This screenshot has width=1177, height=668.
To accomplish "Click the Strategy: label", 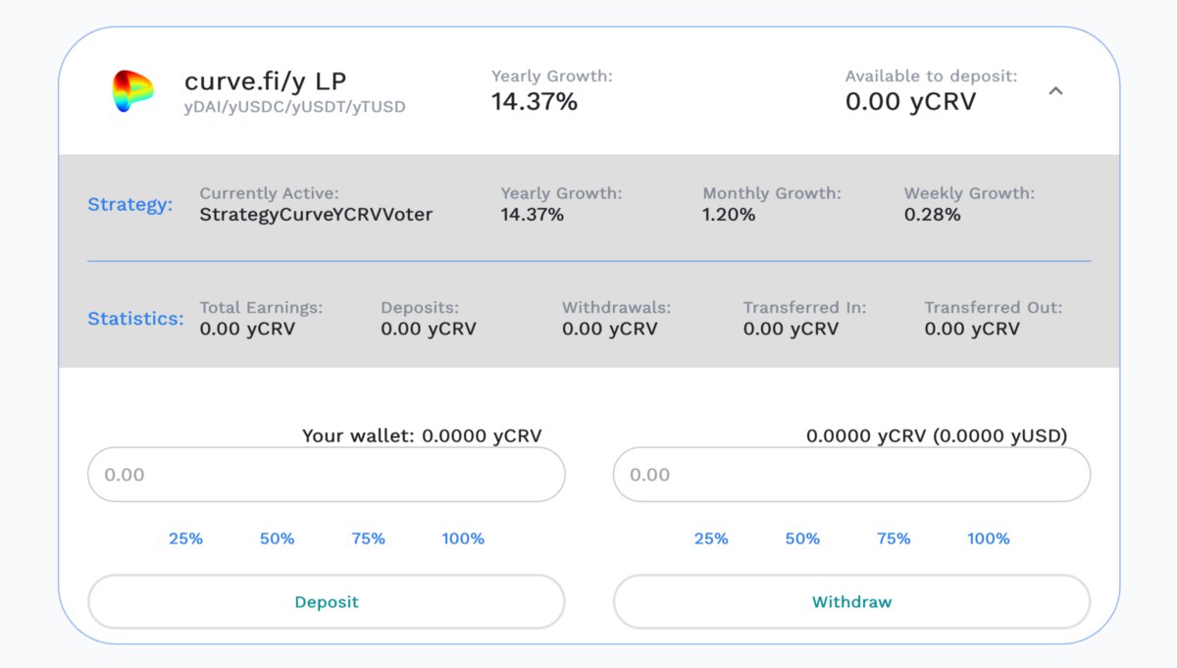I will click(x=130, y=204).
